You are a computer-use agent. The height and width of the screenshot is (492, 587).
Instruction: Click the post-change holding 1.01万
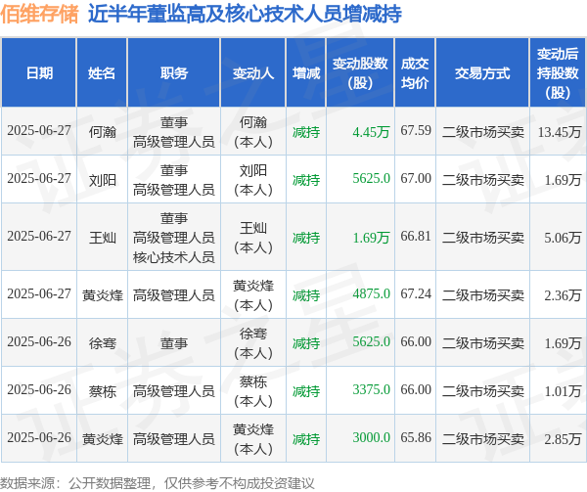pyautogui.click(x=563, y=391)
